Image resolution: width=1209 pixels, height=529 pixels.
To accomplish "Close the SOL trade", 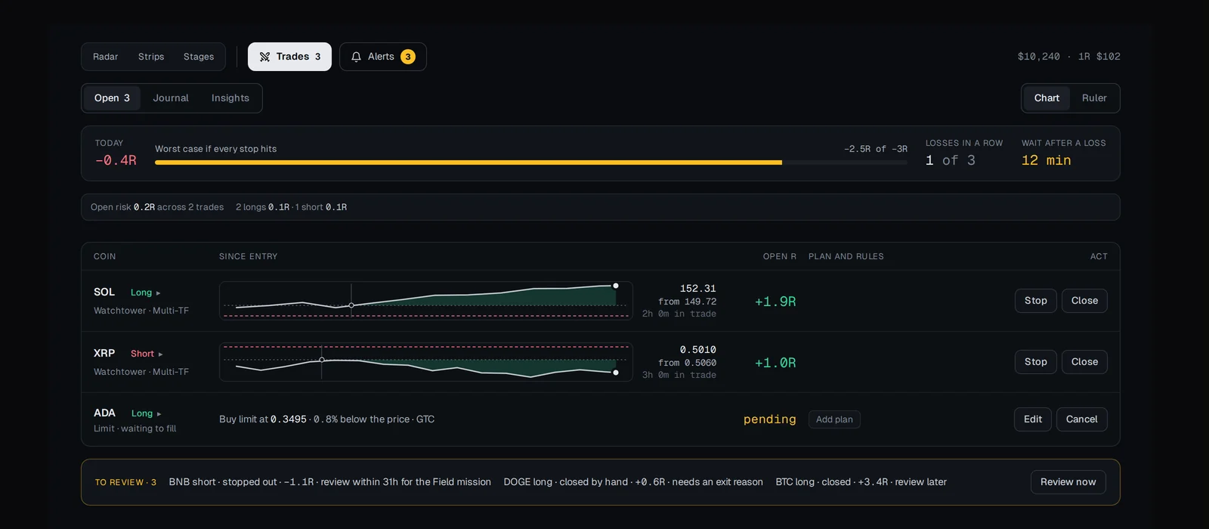I will (1084, 301).
